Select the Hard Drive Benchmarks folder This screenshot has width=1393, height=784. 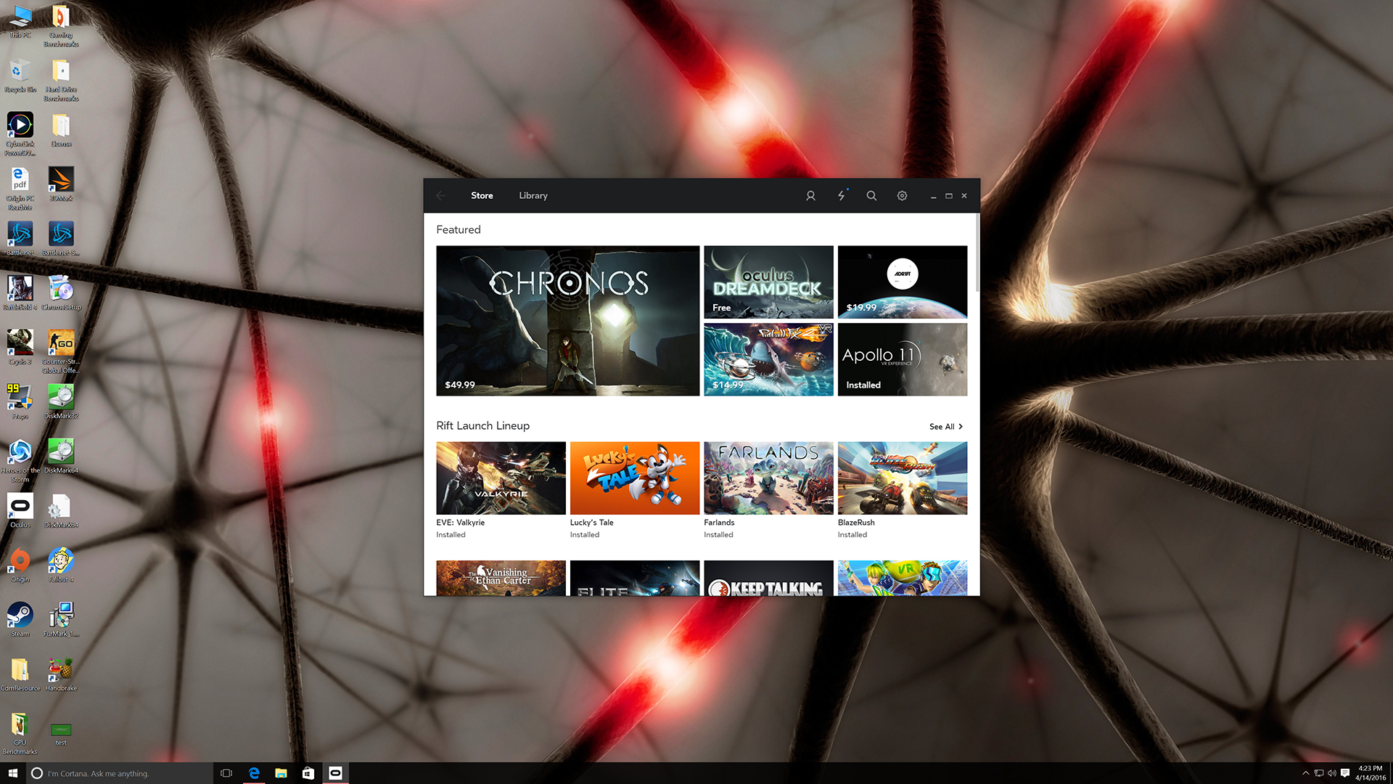pyautogui.click(x=61, y=80)
